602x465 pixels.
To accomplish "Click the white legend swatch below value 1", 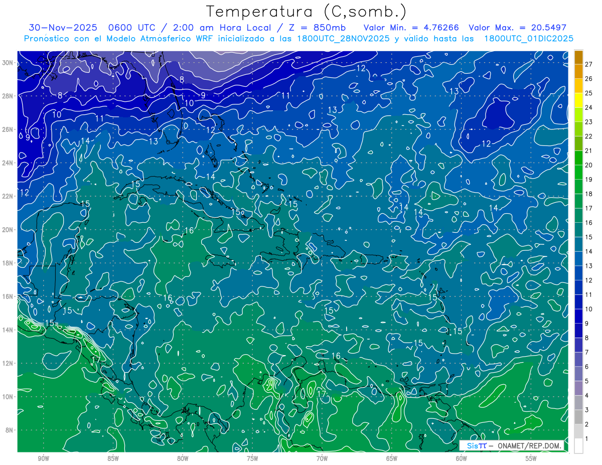I will coord(578,446).
